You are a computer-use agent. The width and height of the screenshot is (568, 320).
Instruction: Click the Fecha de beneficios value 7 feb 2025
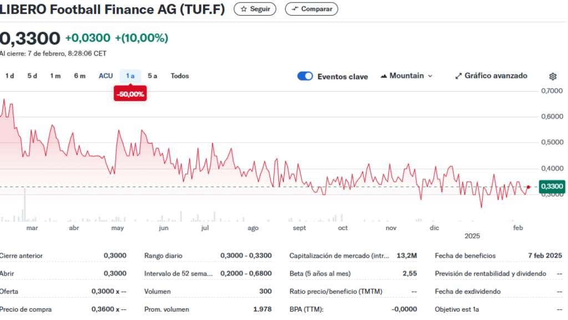pos(545,256)
